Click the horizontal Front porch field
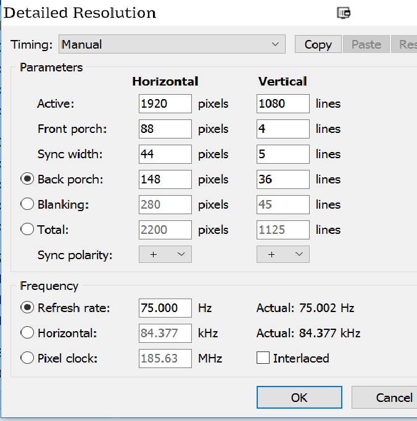Screen dimensions: 417x421 [x=165, y=129]
